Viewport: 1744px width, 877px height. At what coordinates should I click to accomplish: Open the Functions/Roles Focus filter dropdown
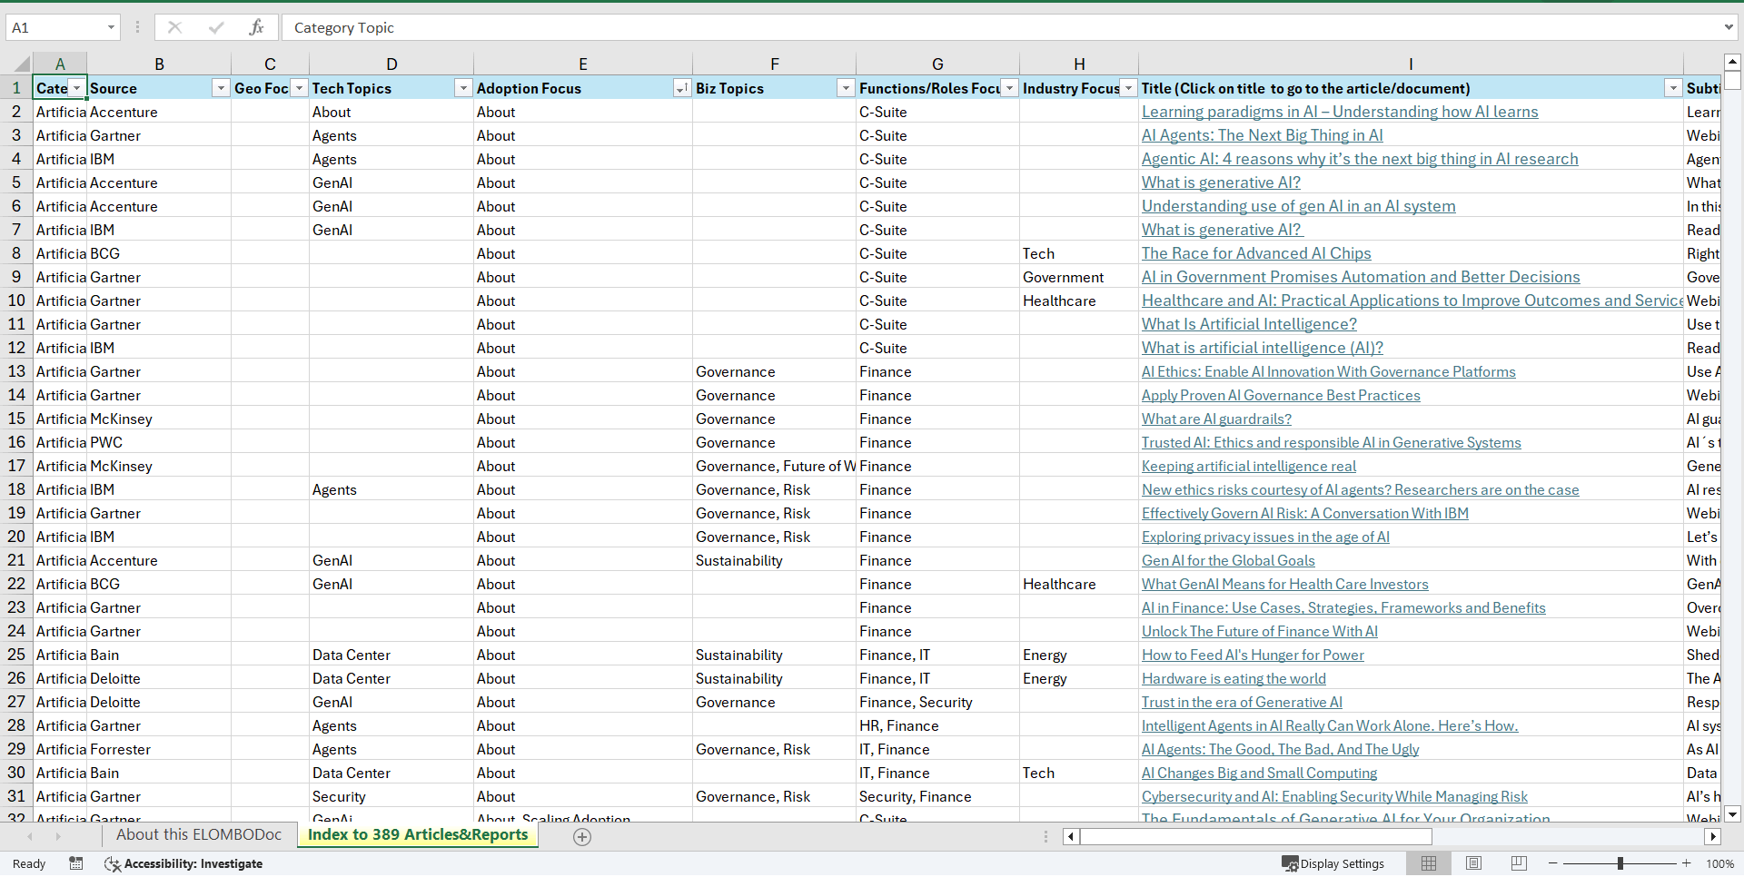coord(1009,88)
